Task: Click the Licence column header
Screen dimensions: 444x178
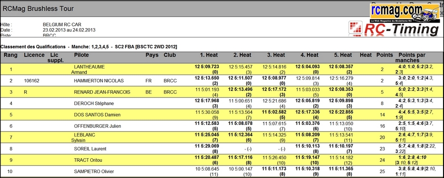Action: tap(34, 55)
